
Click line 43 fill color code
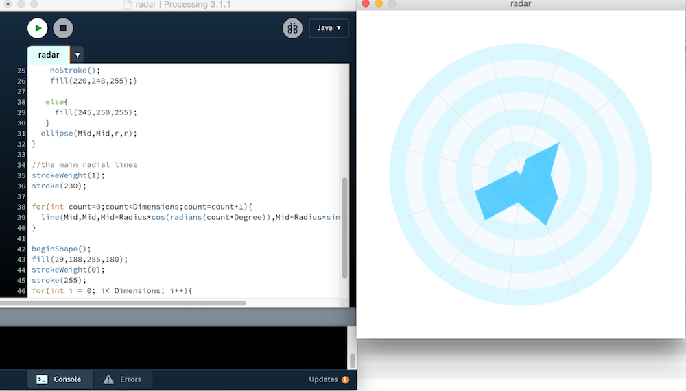pos(80,259)
